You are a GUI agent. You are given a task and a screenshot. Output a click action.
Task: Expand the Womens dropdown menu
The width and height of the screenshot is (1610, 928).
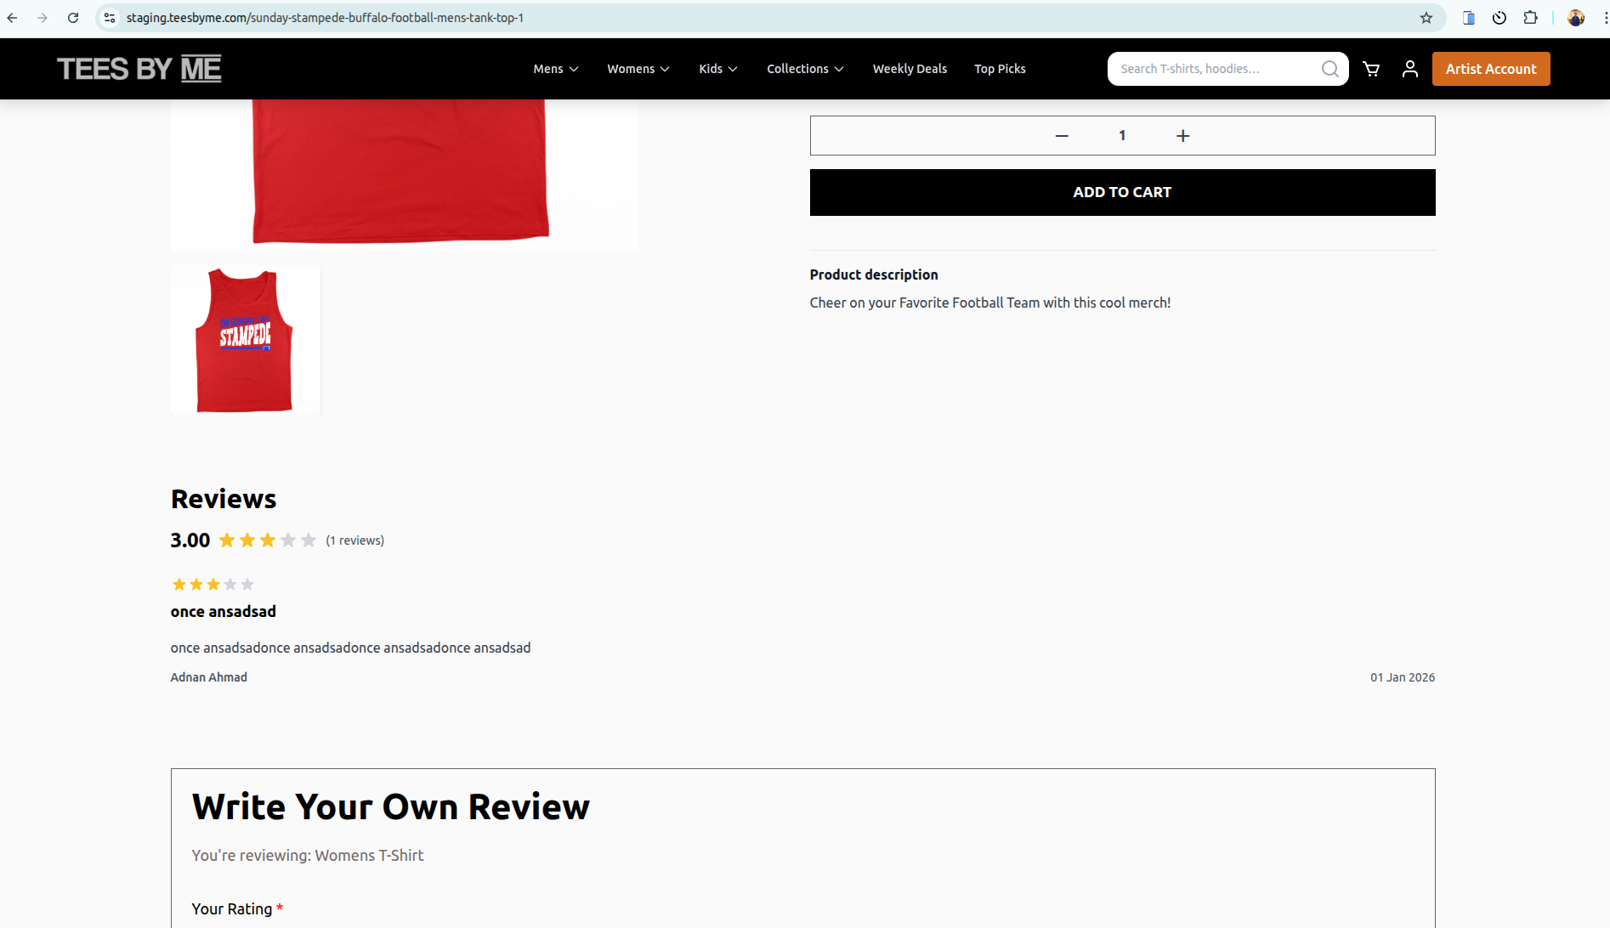click(638, 69)
